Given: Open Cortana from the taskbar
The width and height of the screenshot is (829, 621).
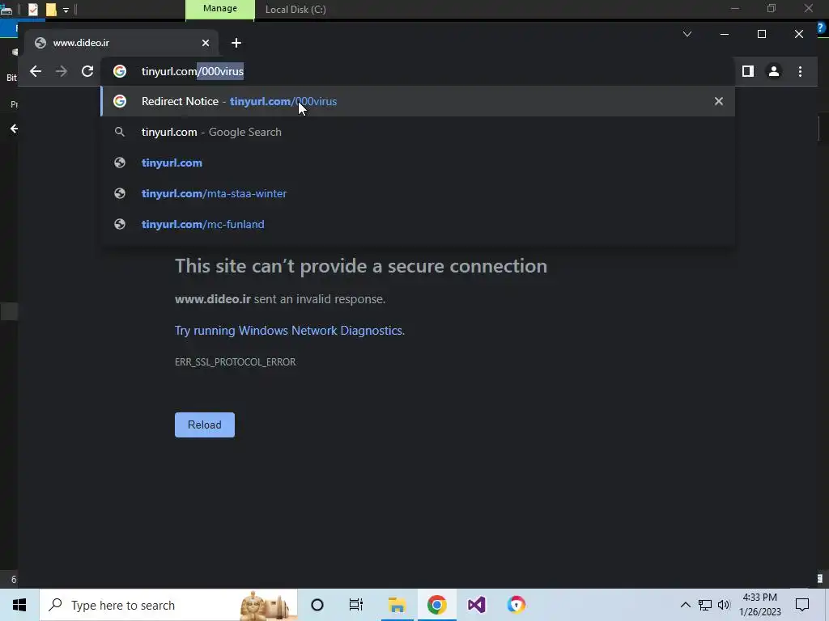Looking at the screenshot, I should [x=317, y=605].
